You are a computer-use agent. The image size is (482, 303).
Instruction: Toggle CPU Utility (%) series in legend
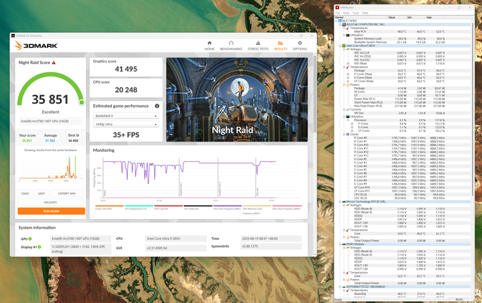pos(198,207)
